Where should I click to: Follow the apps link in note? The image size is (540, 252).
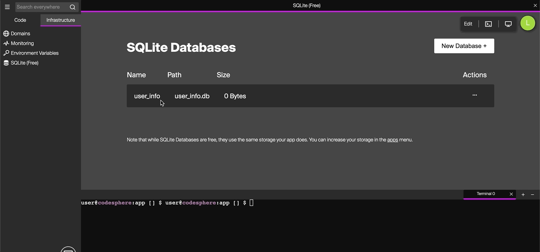pyautogui.click(x=392, y=140)
